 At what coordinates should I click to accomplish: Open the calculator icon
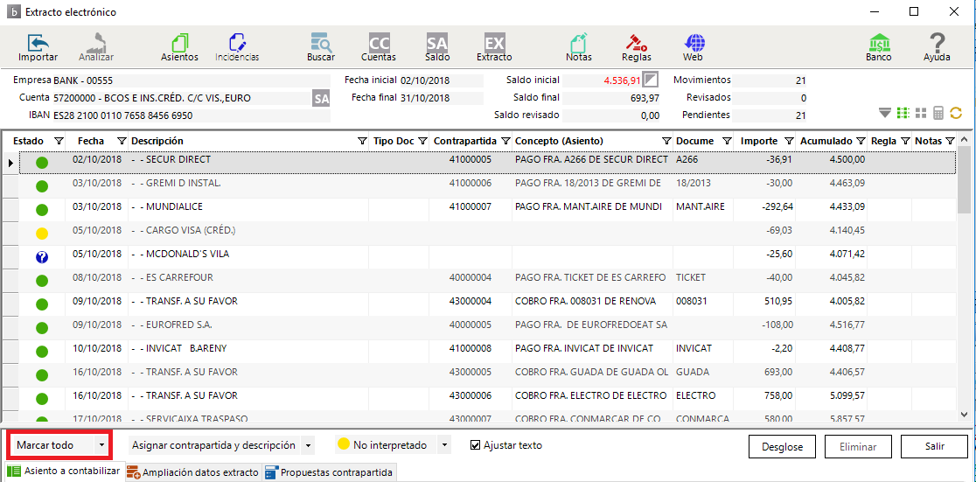938,114
